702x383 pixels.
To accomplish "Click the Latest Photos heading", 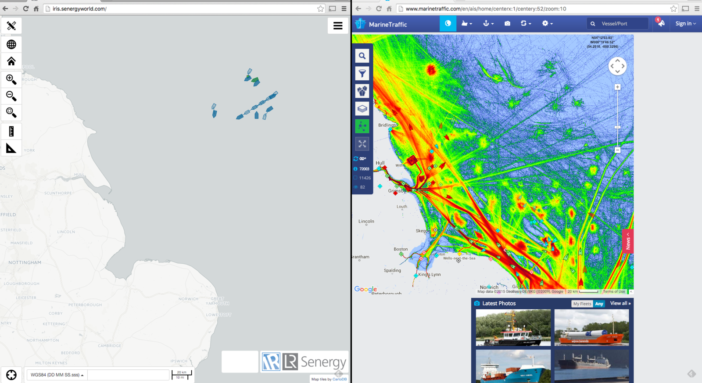I will [499, 303].
